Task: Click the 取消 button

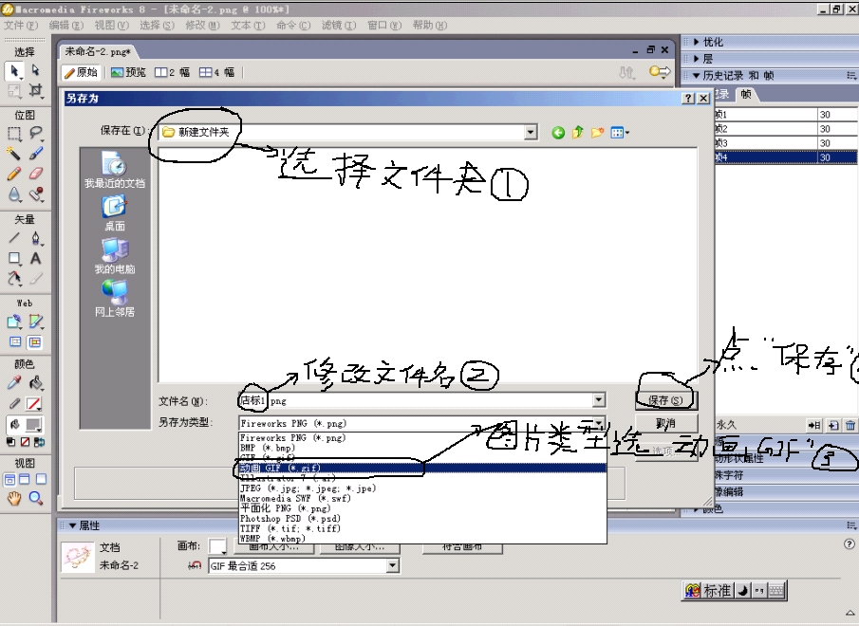Action: (666, 424)
